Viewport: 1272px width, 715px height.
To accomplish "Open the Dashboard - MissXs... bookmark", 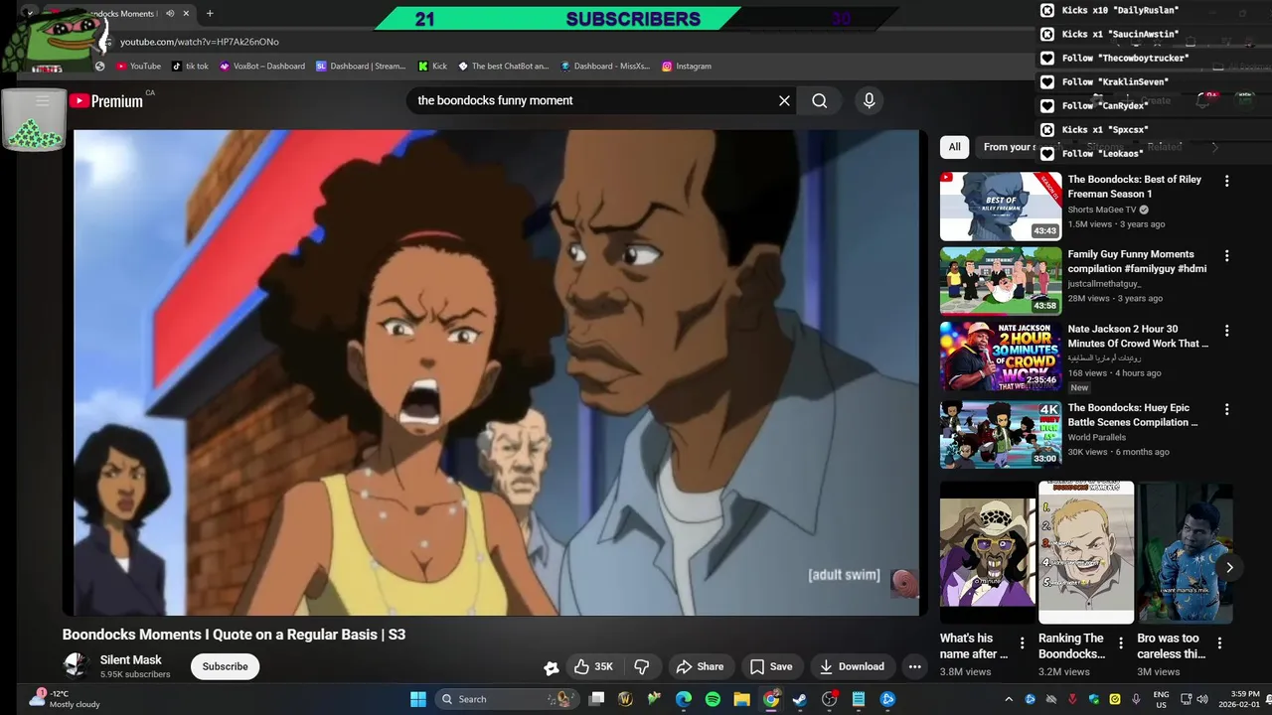I will coord(605,67).
